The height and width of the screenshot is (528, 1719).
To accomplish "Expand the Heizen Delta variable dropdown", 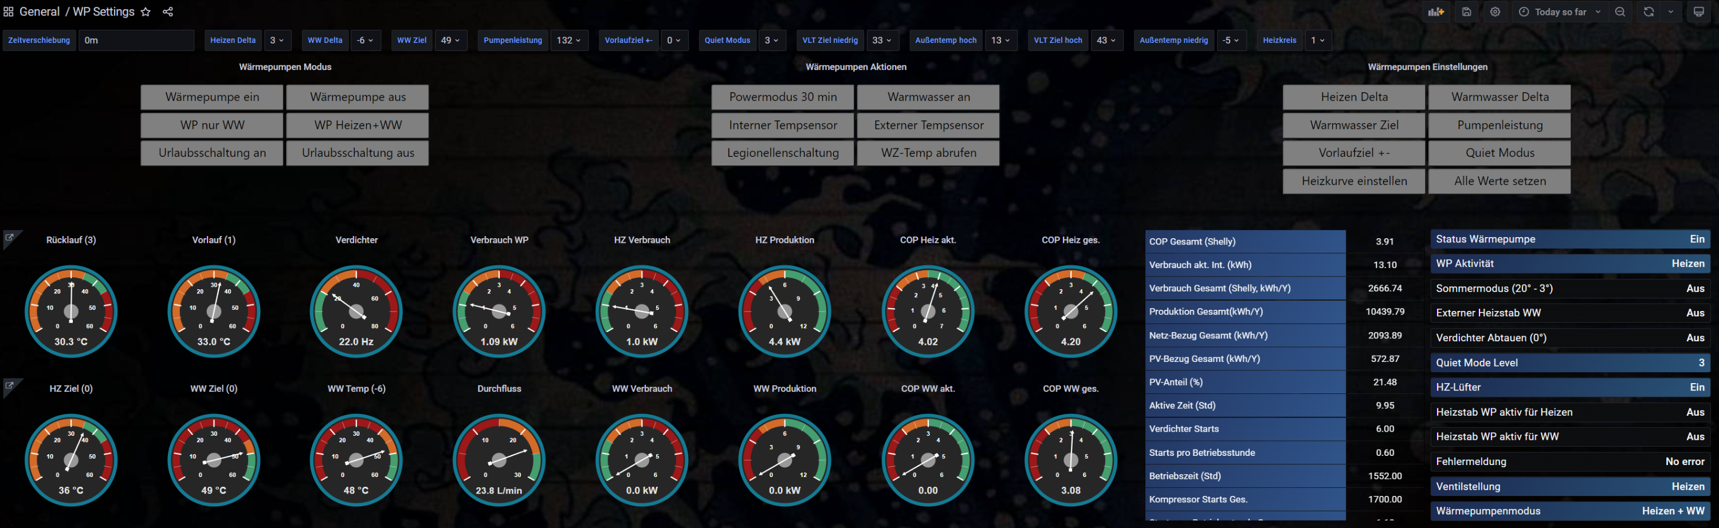I will pos(277,40).
